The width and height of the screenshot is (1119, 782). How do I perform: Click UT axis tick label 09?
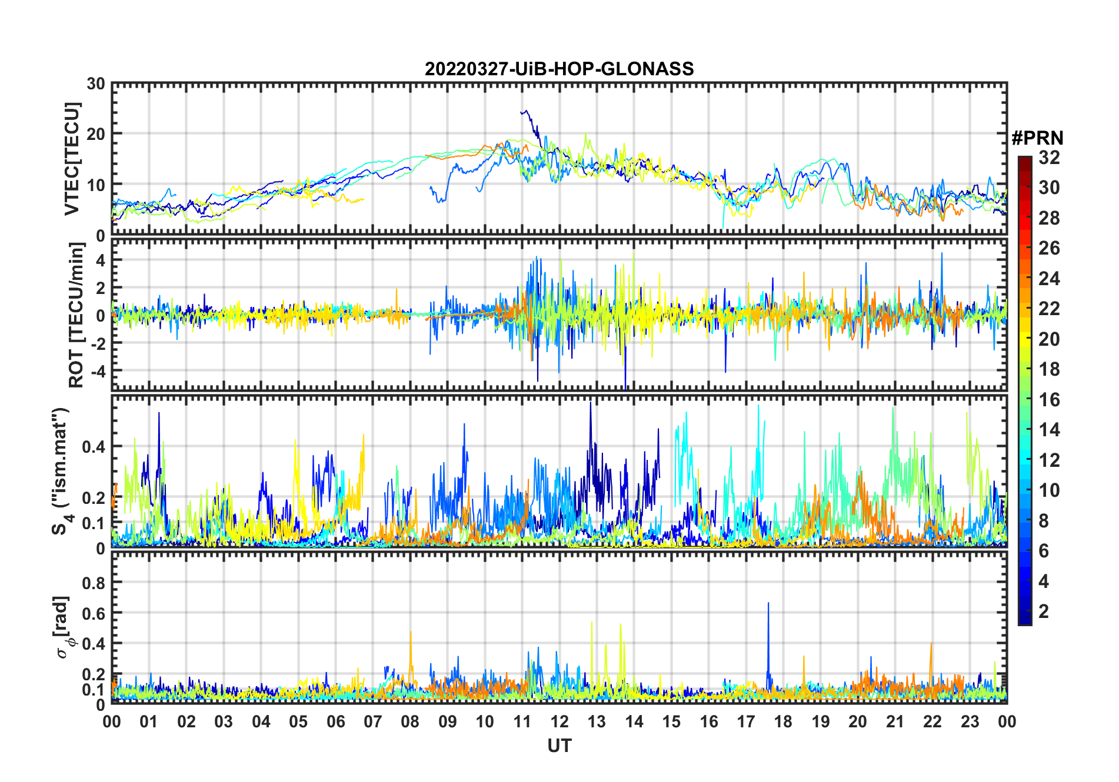[448, 722]
